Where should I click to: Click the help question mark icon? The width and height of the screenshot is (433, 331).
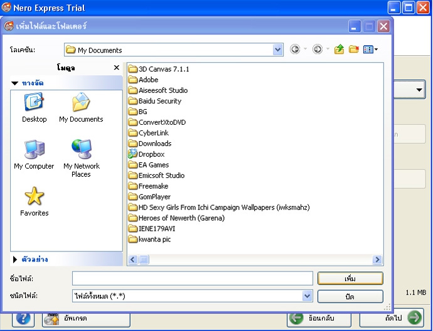coord(23,318)
